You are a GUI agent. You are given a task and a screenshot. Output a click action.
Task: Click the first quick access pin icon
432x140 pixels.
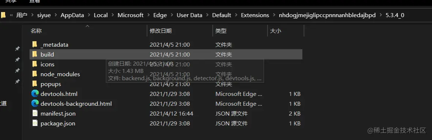click(17, 49)
